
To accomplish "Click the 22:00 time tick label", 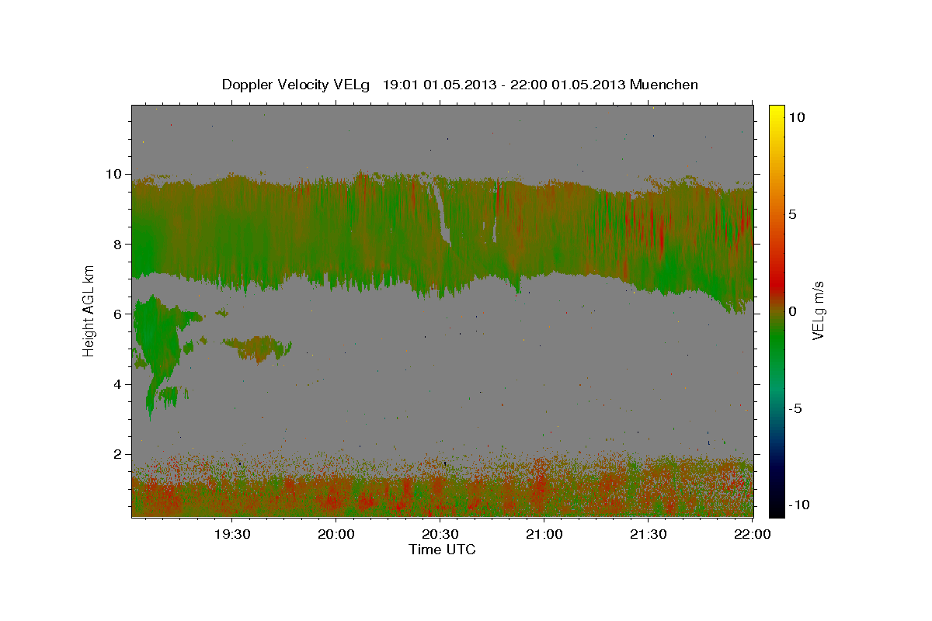I will click(x=752, y=534).
